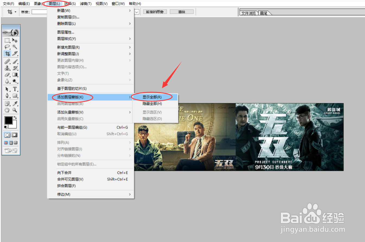Screen dimensions: 365x242
Task: Select the Blur tool
Action: coord(7,81)
